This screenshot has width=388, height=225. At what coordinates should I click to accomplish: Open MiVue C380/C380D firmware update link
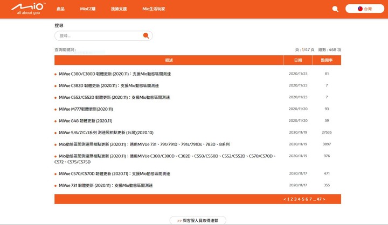pyautogui.click(x=115, y=74)
